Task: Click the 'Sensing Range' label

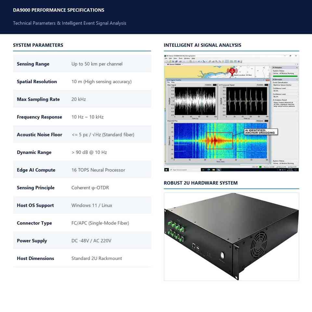Action: click(33, 64)
